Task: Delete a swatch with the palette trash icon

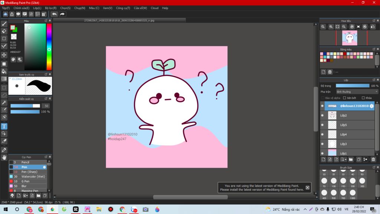Action: click(330, 72)
